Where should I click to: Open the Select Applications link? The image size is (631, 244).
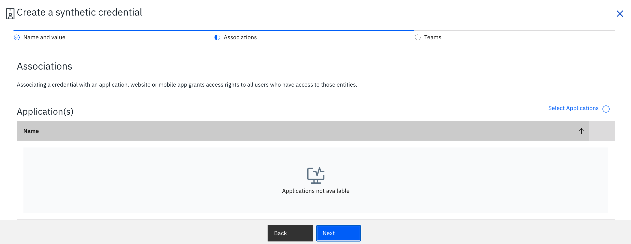coord(573,108)
